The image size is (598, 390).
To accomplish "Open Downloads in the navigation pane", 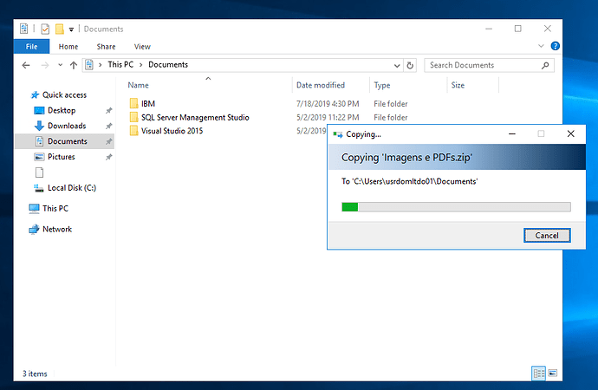I will click(x=67, y=126).
